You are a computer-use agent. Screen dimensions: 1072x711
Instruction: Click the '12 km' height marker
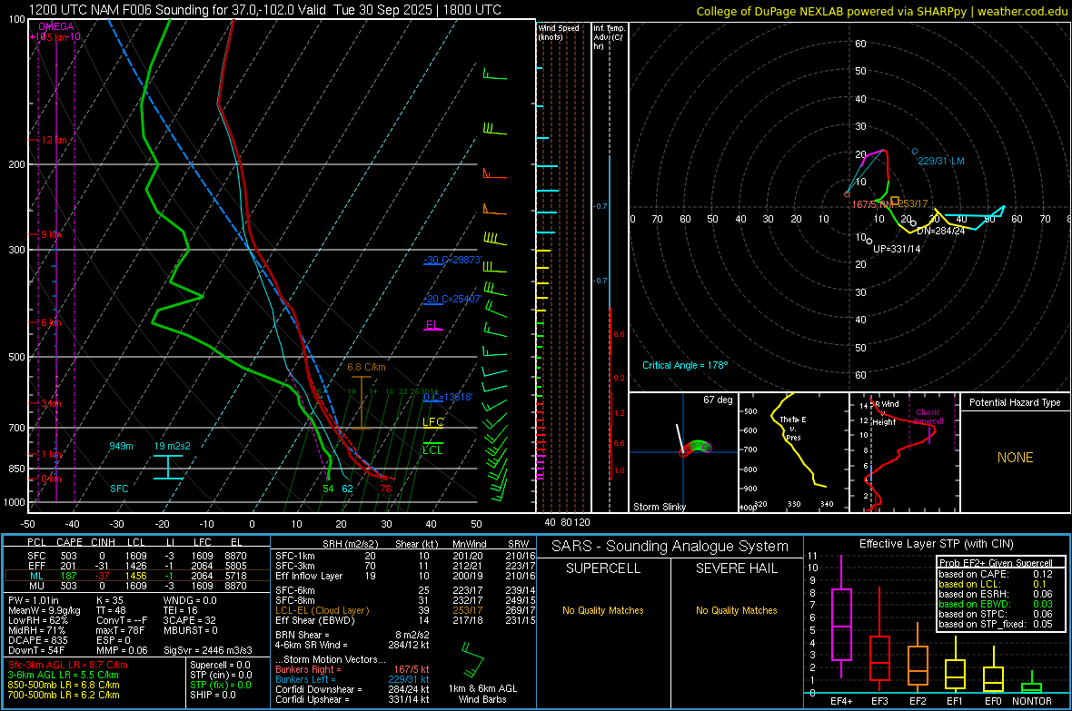click(55, 140)
